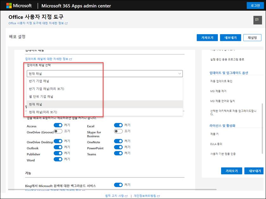
Task: Click bottom-right 내보내기 button
Action: [254, 171]
